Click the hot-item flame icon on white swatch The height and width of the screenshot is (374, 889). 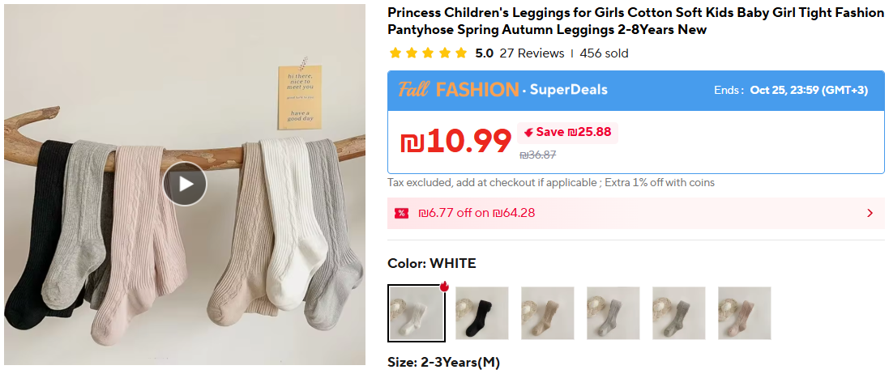pos(444,287)
